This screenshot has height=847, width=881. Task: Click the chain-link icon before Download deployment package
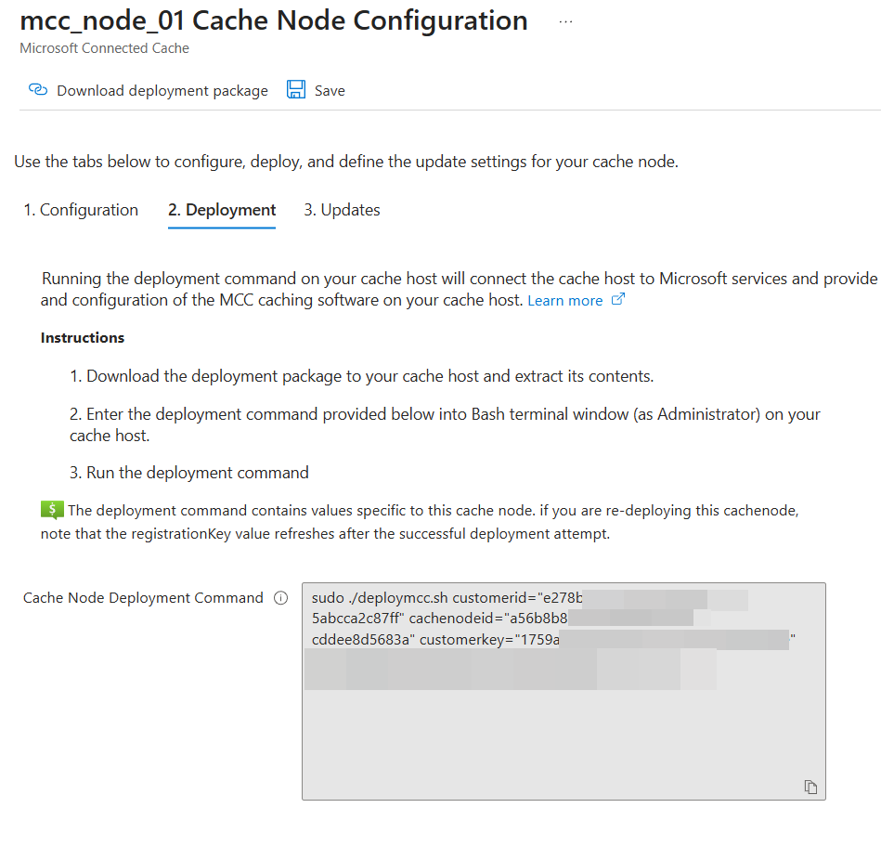(37, 89)
